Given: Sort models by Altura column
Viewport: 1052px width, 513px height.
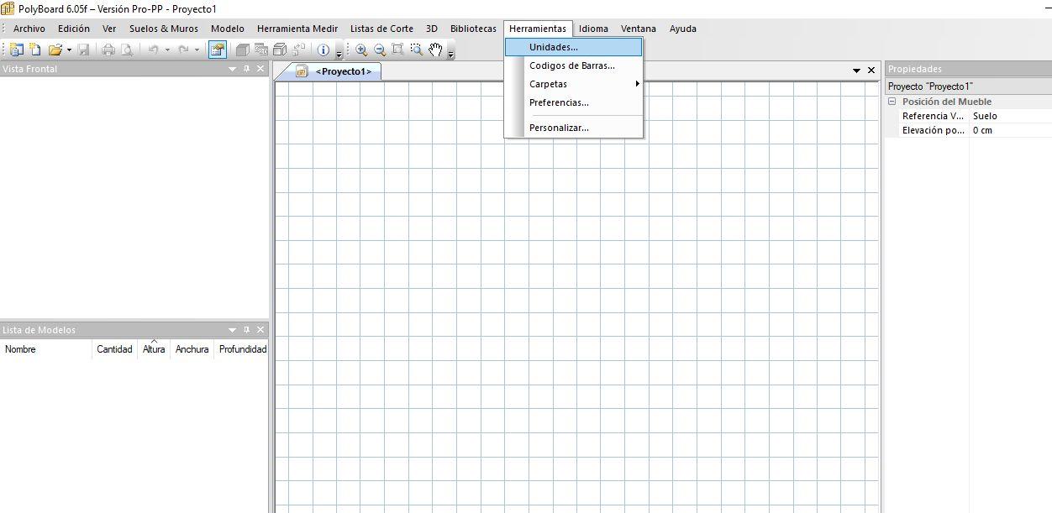Looking at the screenshot, I should pyautogui.click(x=154, y=349).
